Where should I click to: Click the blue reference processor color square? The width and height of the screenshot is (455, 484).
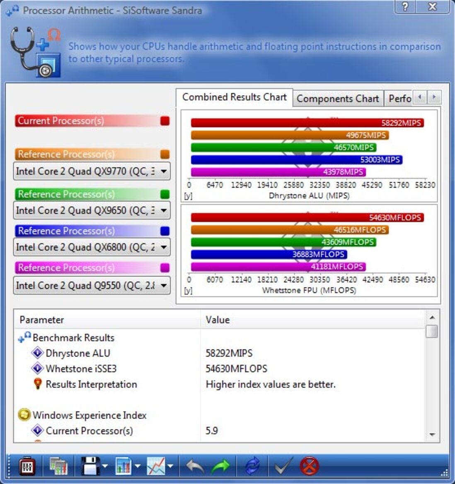tap(165, 231)
